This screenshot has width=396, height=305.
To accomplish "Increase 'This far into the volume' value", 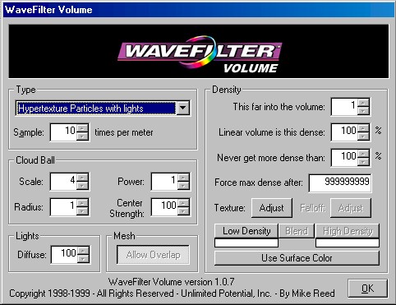I will coord(363,103).
